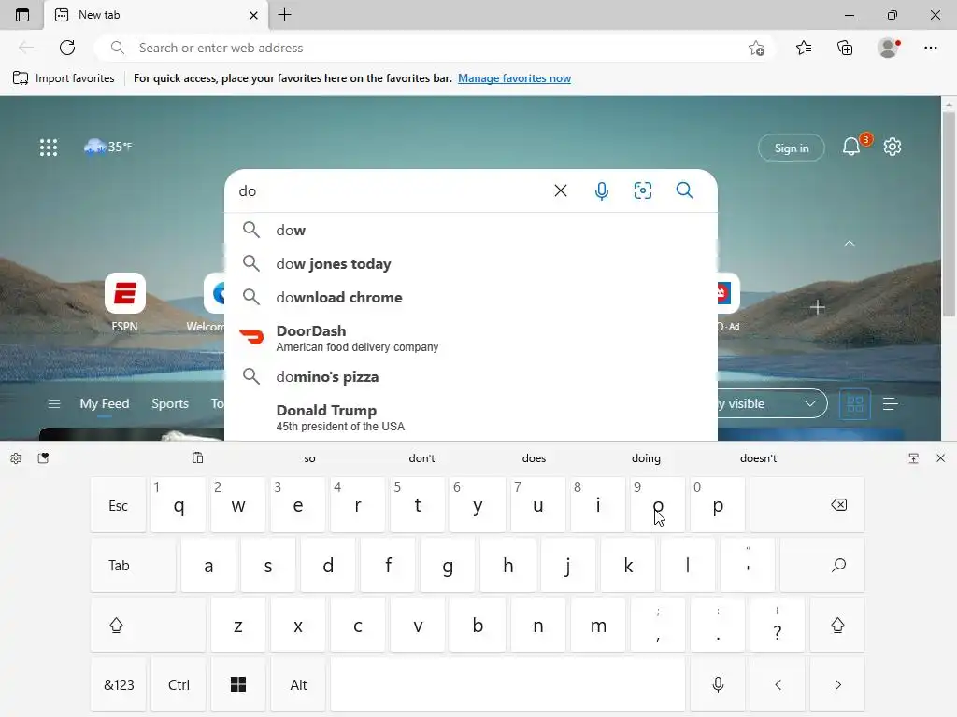Tap the Esc key
Viewport: 957px width, 717px height.
point(119,505)
